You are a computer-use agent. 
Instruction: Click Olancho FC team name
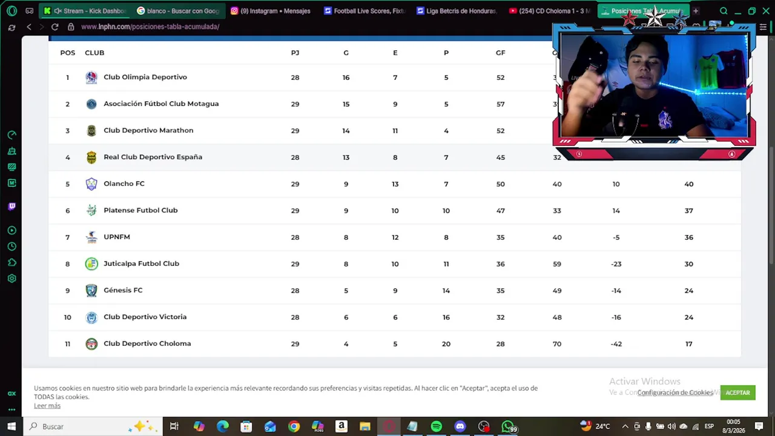(x=124, y=183)
